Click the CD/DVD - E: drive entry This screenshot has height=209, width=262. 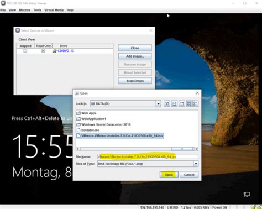[x=66, y=51]
